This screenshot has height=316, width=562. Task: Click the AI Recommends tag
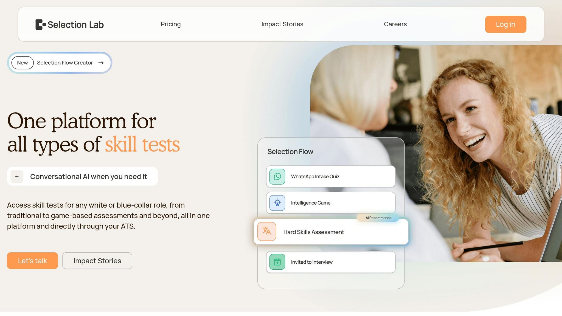point(378,218)
